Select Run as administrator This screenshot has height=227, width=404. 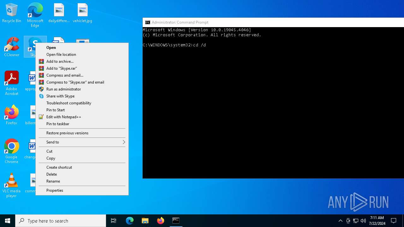tap(82, 89)
